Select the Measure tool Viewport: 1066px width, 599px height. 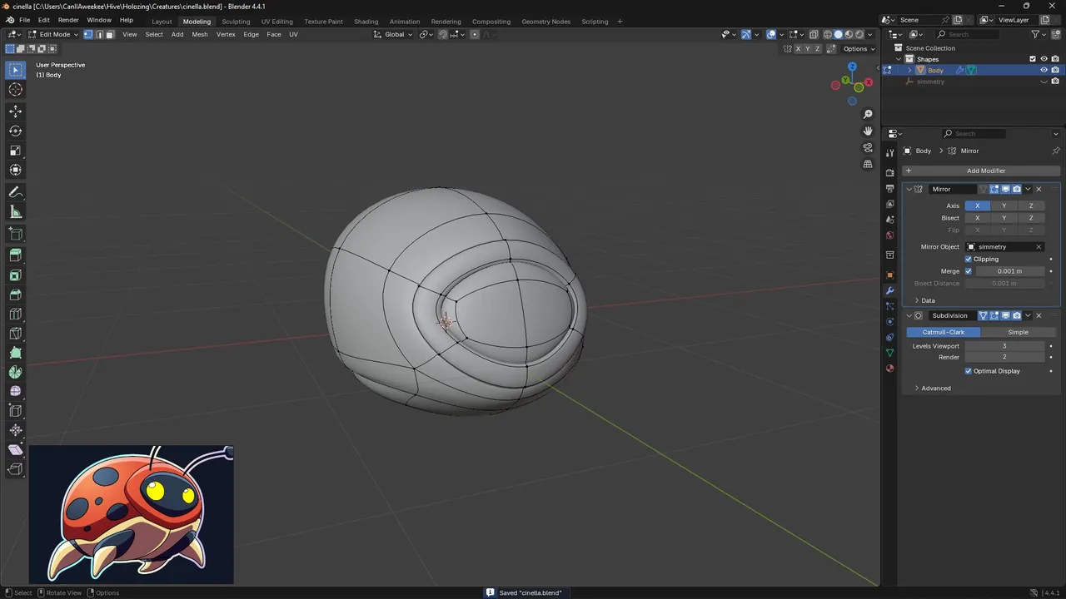[16, 212]
